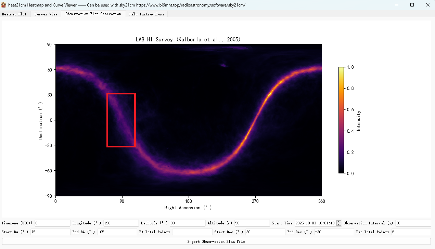The image size is (435, 249).
Task: Select the Latitude input box
Action: [x=187, y=223]
